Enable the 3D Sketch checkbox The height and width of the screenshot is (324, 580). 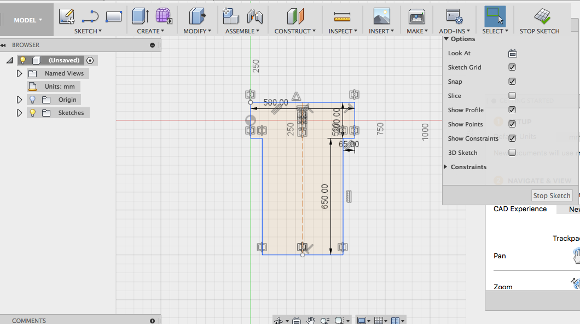coord(512,152)
